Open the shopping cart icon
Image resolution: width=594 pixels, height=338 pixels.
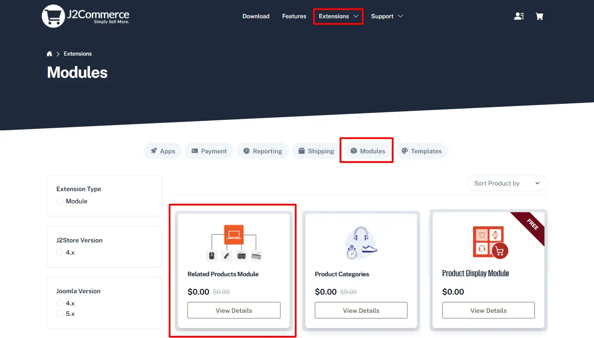[539, 16]
